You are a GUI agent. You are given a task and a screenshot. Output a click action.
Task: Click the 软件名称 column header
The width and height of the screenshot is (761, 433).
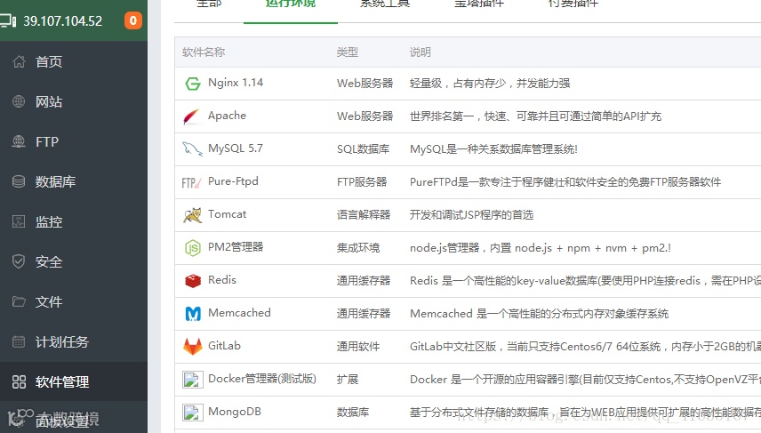click(204, 52)
